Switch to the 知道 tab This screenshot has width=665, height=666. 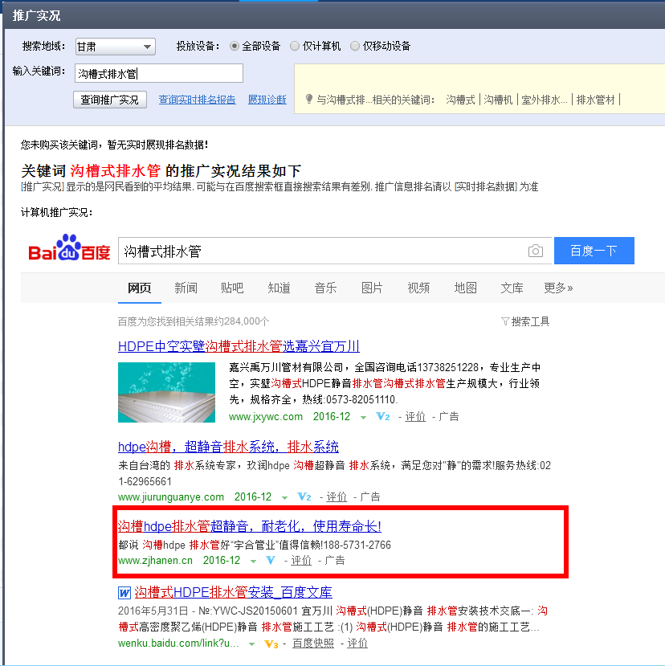(x=279, y=288)
